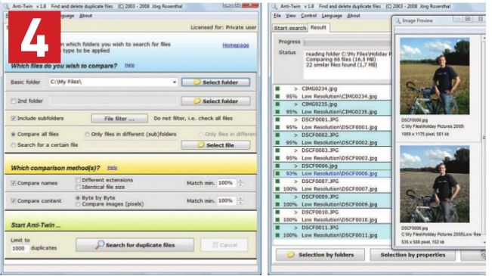Enable Different extensions checkbox
This screenshot has width=492, height=276.
pos(78,180)
